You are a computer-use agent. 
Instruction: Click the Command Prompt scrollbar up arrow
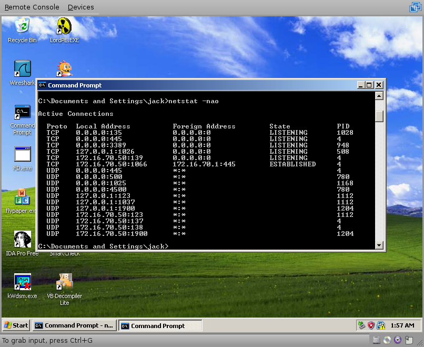[379, 96]
